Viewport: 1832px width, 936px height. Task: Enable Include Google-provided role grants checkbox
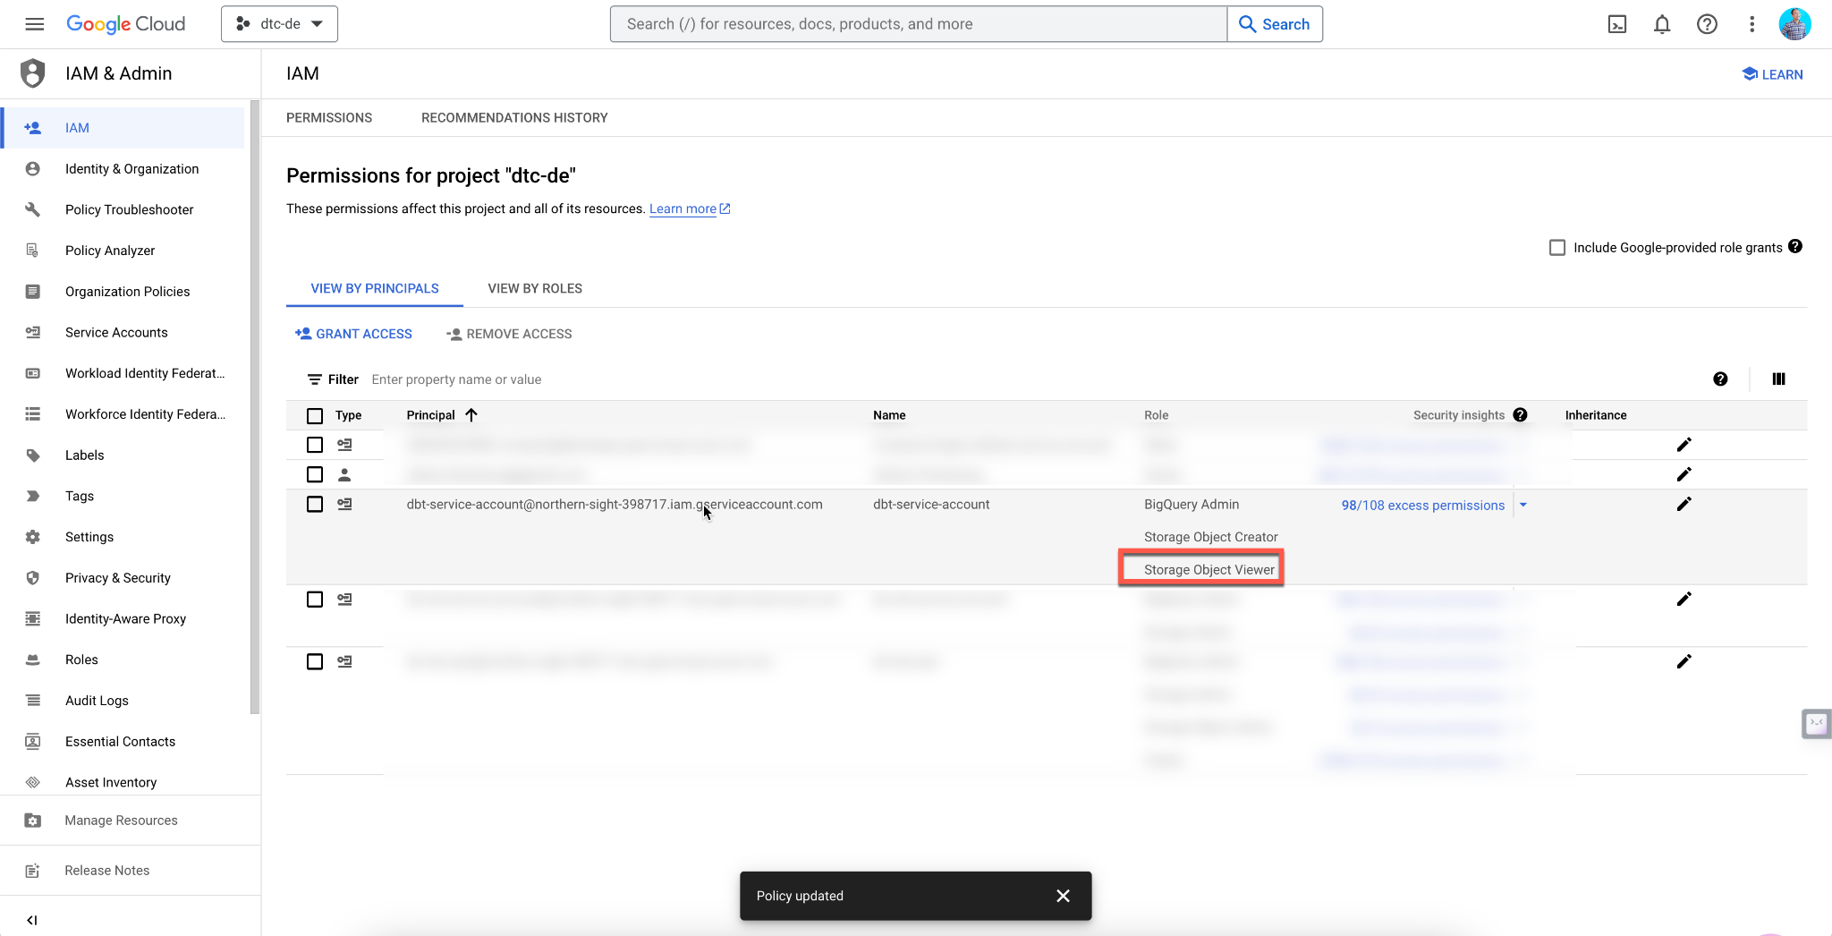pyautogui.click(x=1557, y=247)
